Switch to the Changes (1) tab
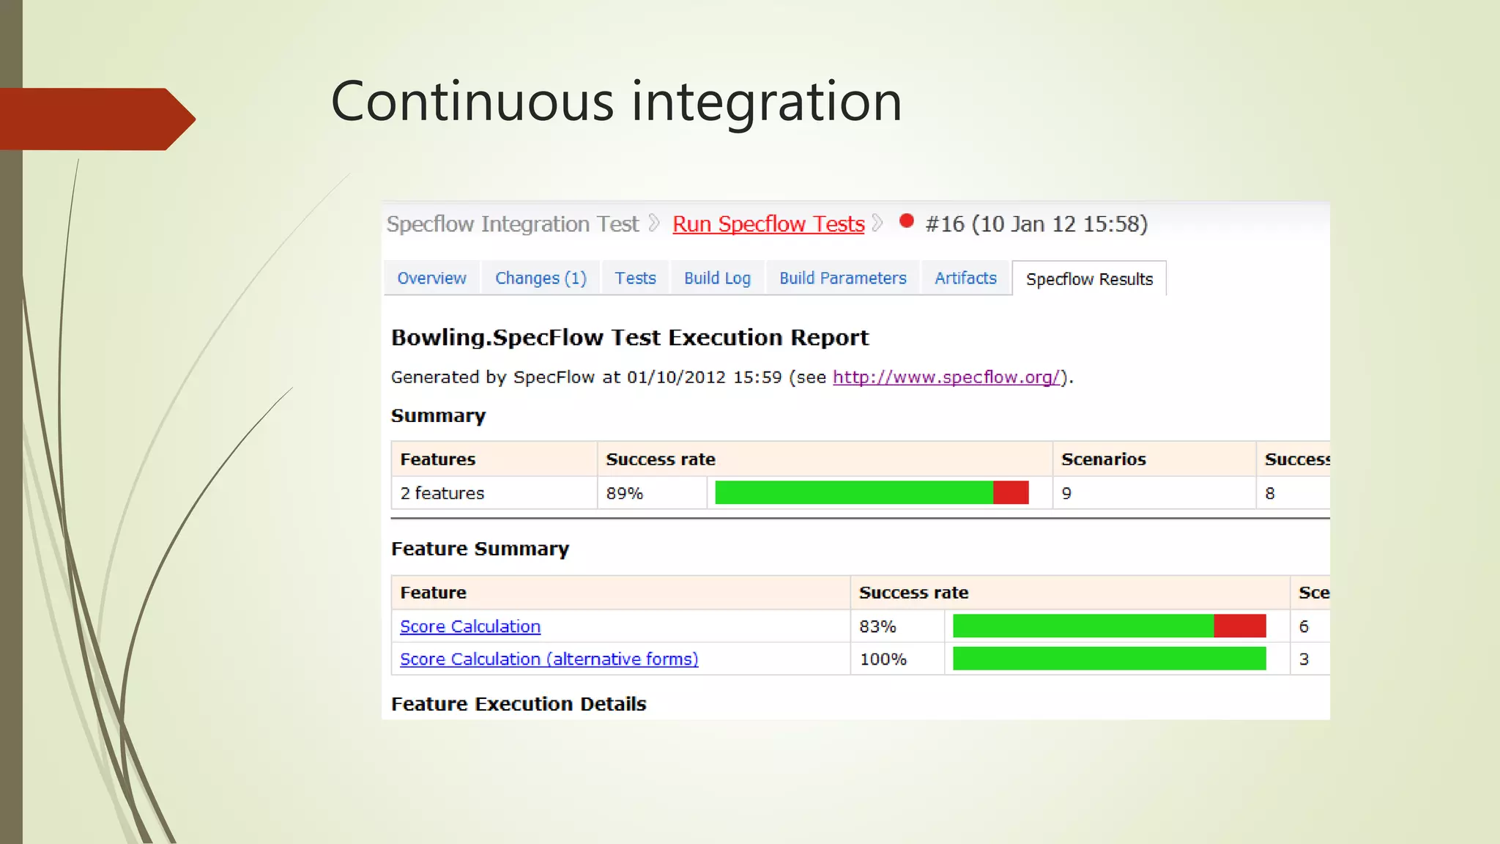 click(x=541, y=278)
